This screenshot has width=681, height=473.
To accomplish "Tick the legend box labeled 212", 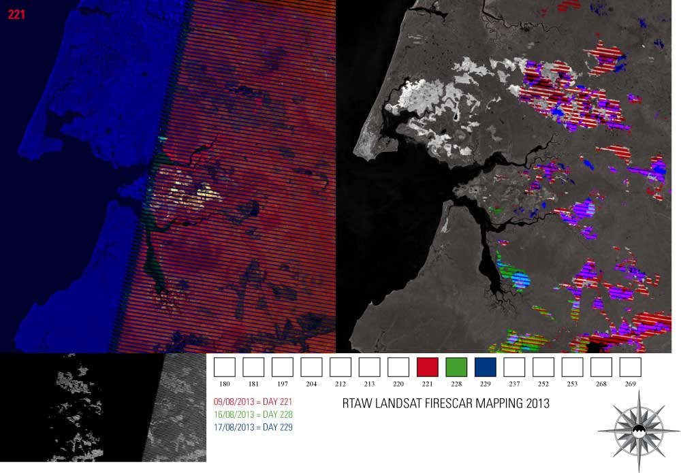I will coord(340,367).
